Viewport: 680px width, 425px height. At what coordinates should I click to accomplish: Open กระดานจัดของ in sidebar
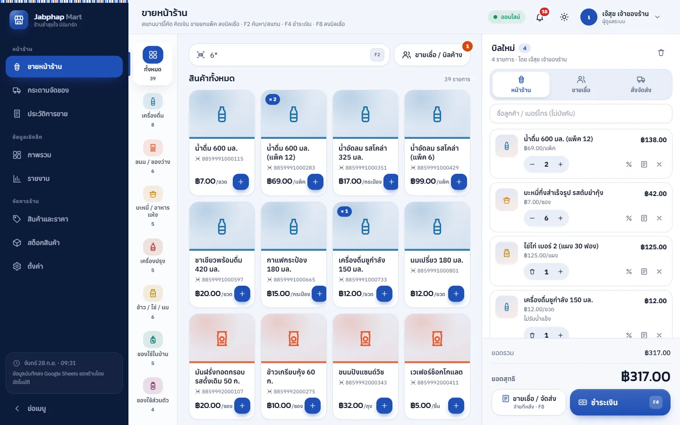point(64,90)
